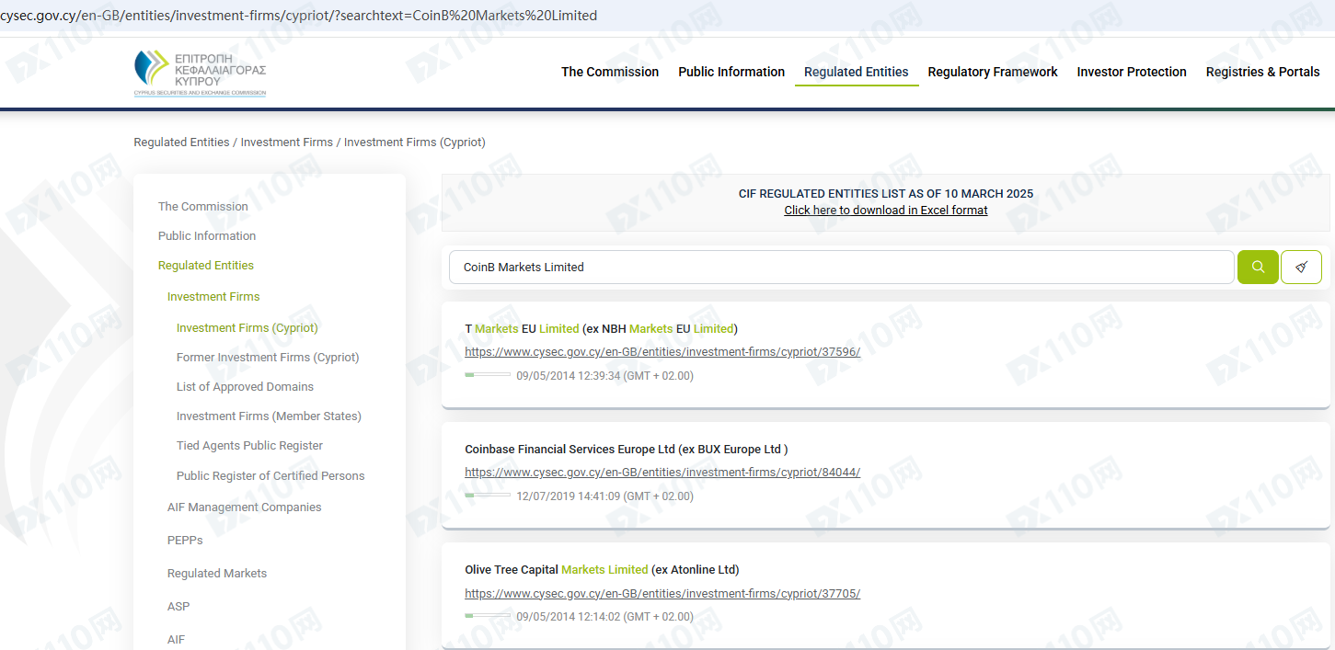
Task: Click Regulated Entities in the breadcrumb
Action: coord(181,143)
